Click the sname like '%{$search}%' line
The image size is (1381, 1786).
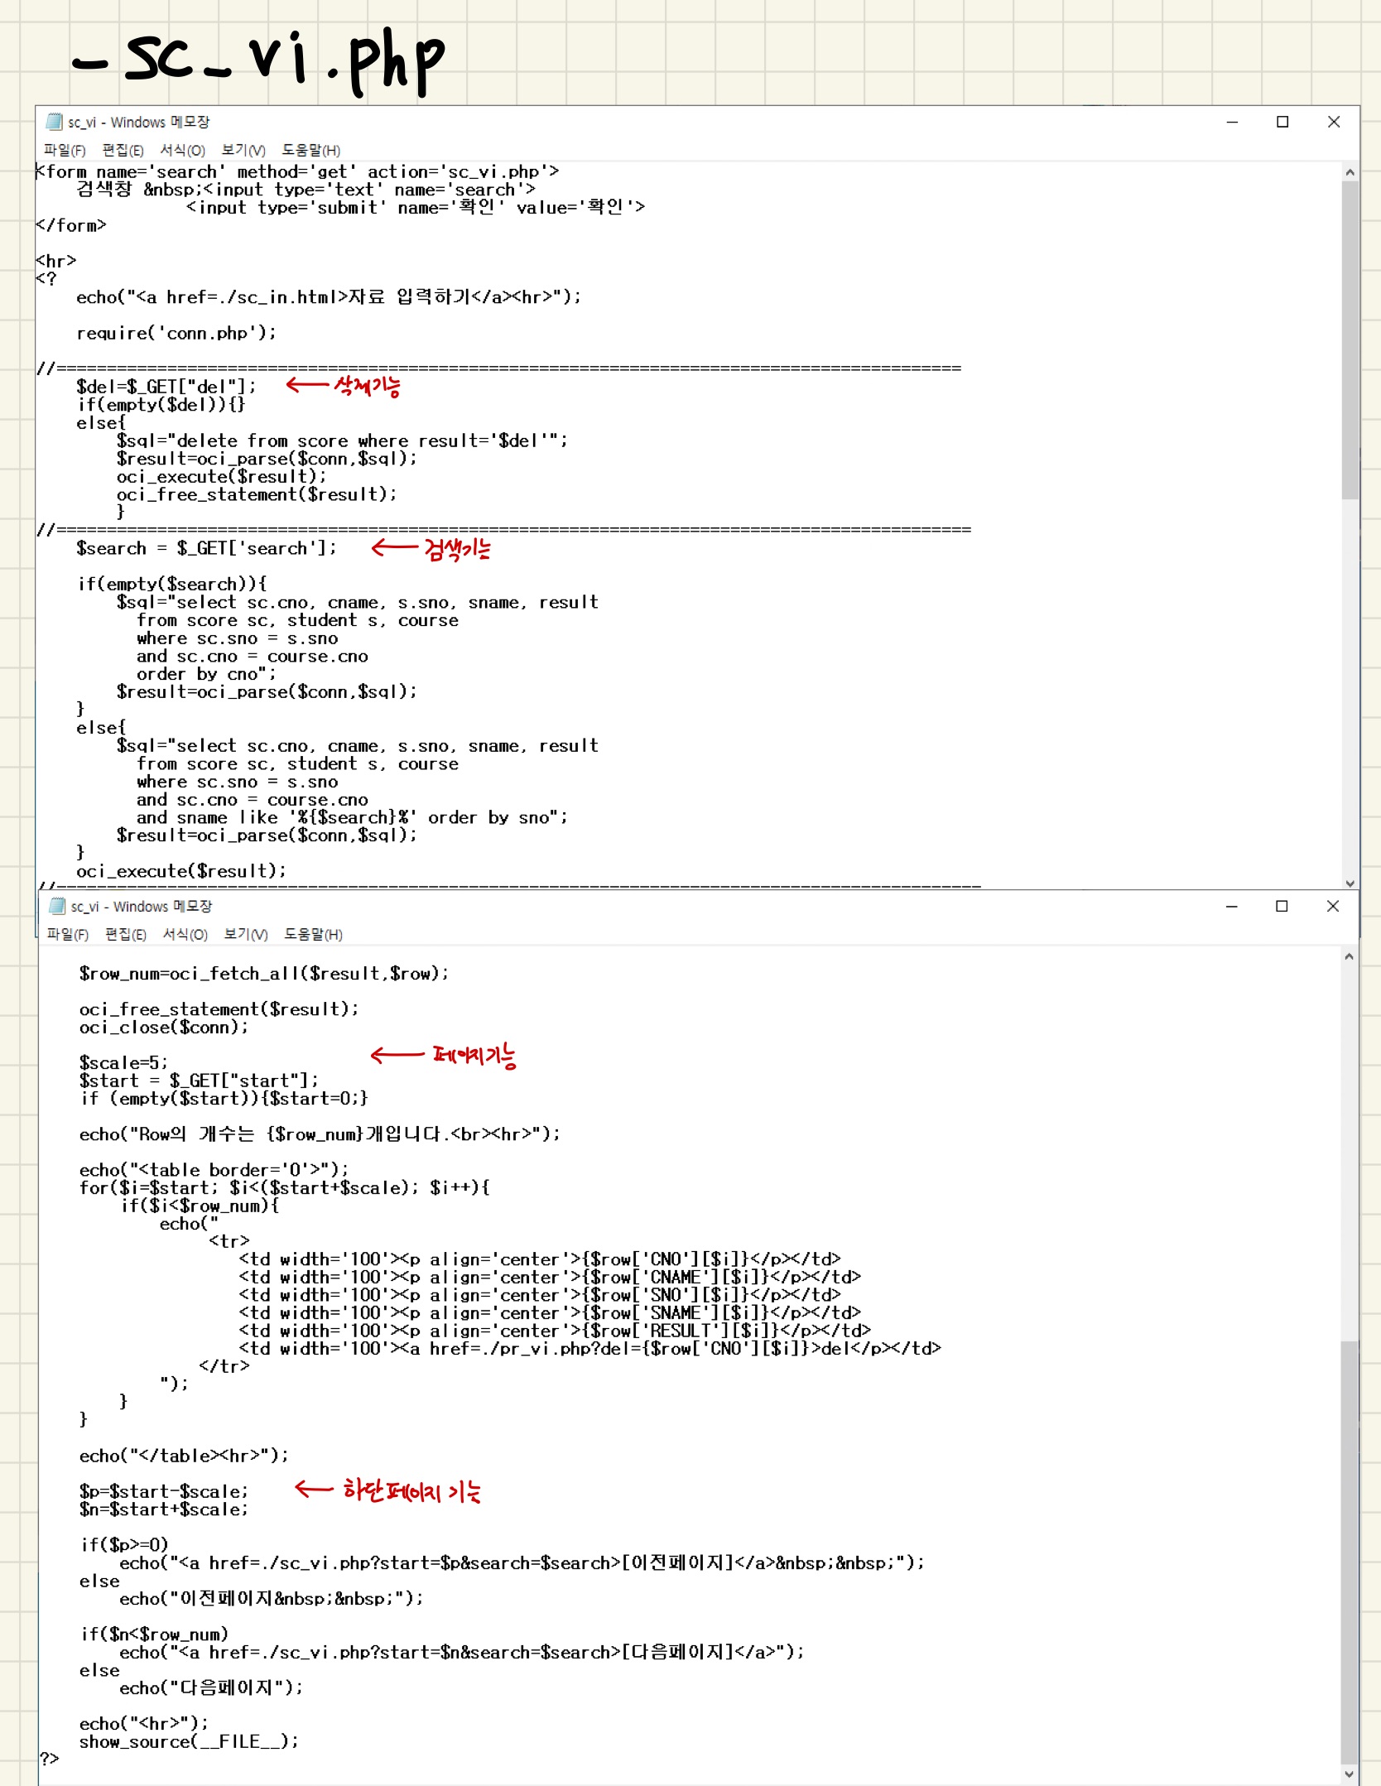coord(353,817)
